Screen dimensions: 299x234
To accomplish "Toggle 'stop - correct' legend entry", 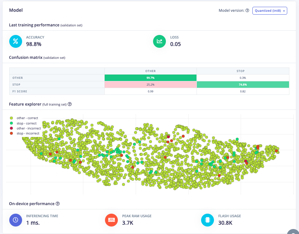I will (26, 123).
